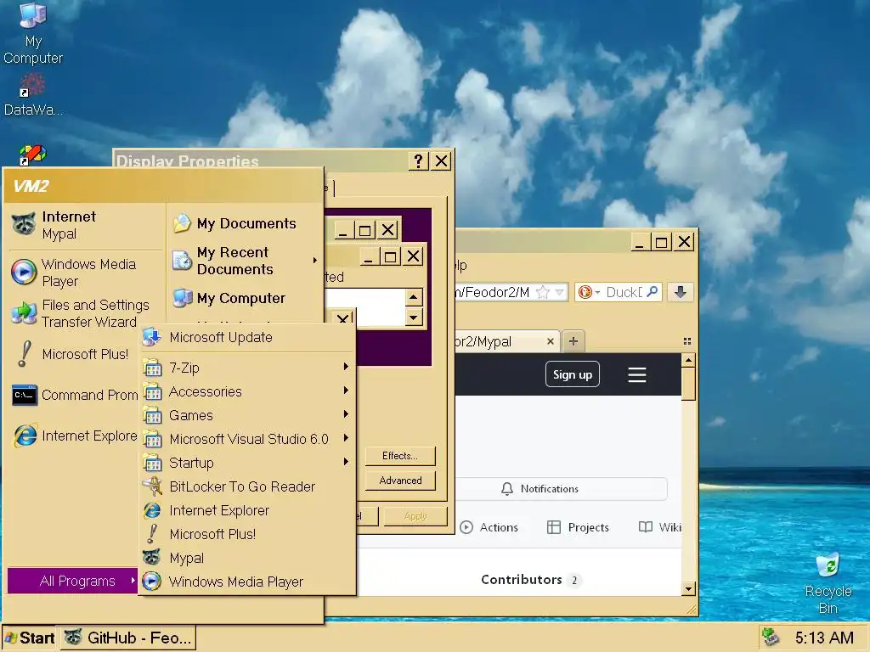Open the Wiki tab on GitHub
Screen dimensions: 870x652
[660, 527]
